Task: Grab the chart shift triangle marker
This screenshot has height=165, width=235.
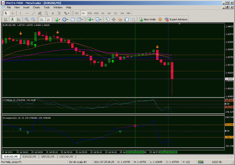Action: click(x=179, y=24)
